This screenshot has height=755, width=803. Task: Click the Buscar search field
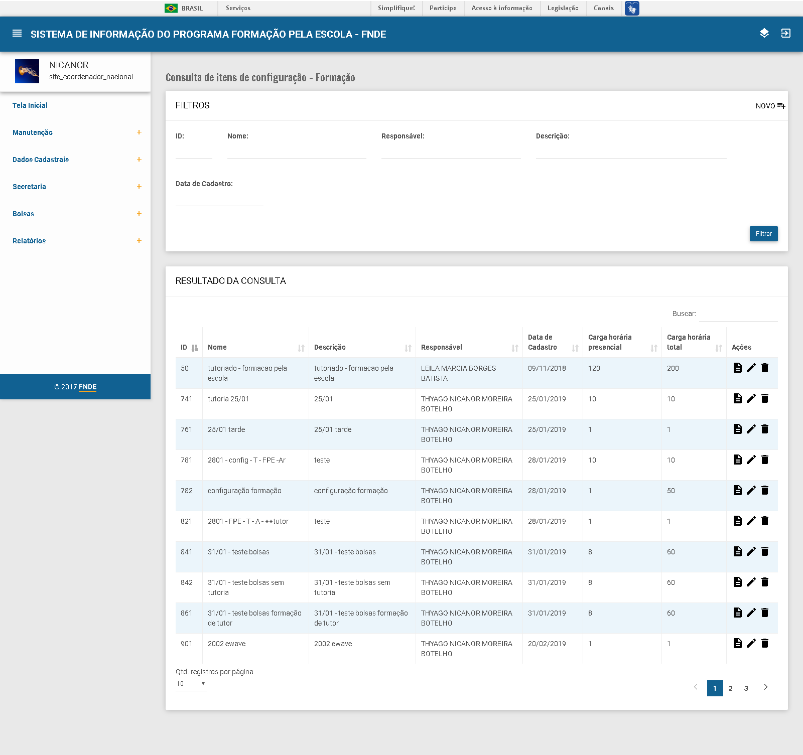[x=738, y=314]
